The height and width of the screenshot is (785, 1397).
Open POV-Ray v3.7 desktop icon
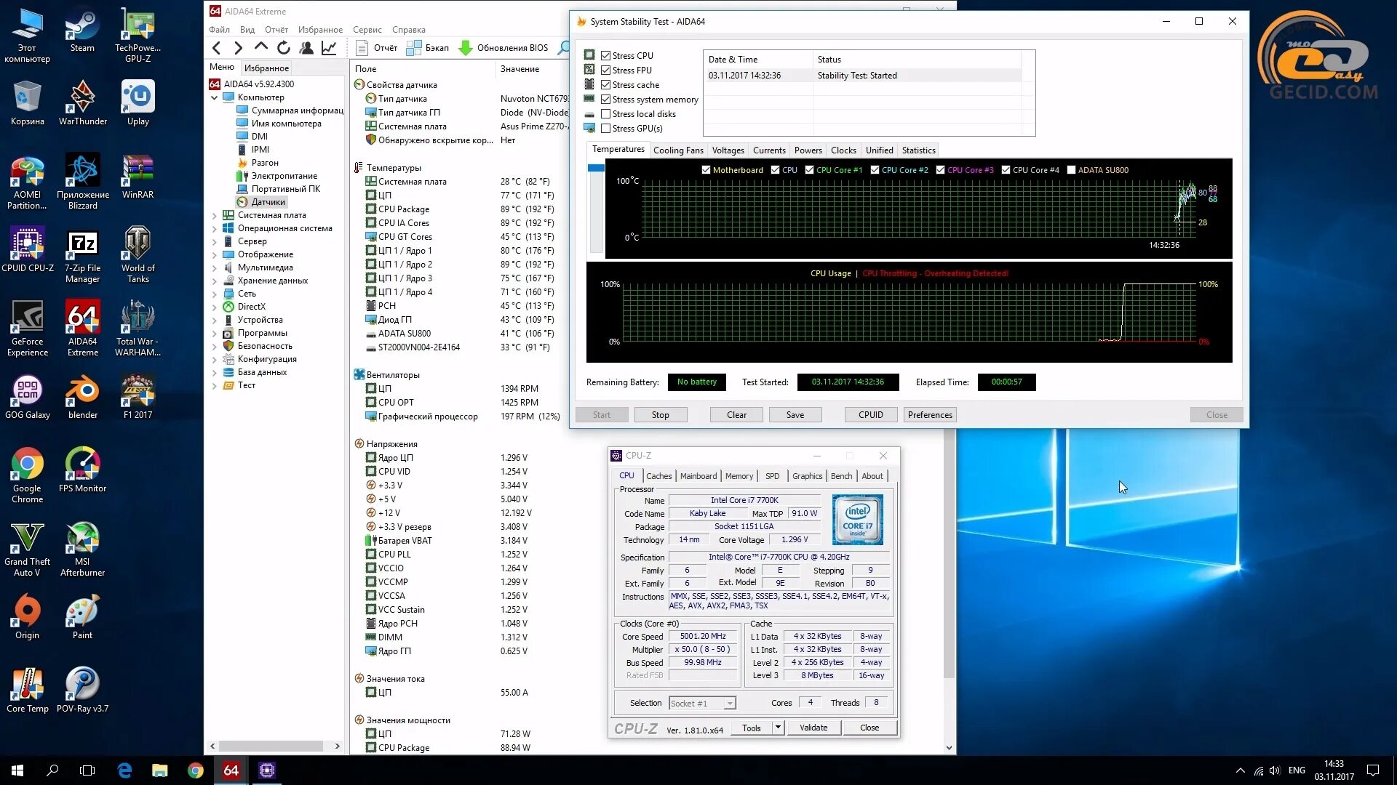[82, 691]
